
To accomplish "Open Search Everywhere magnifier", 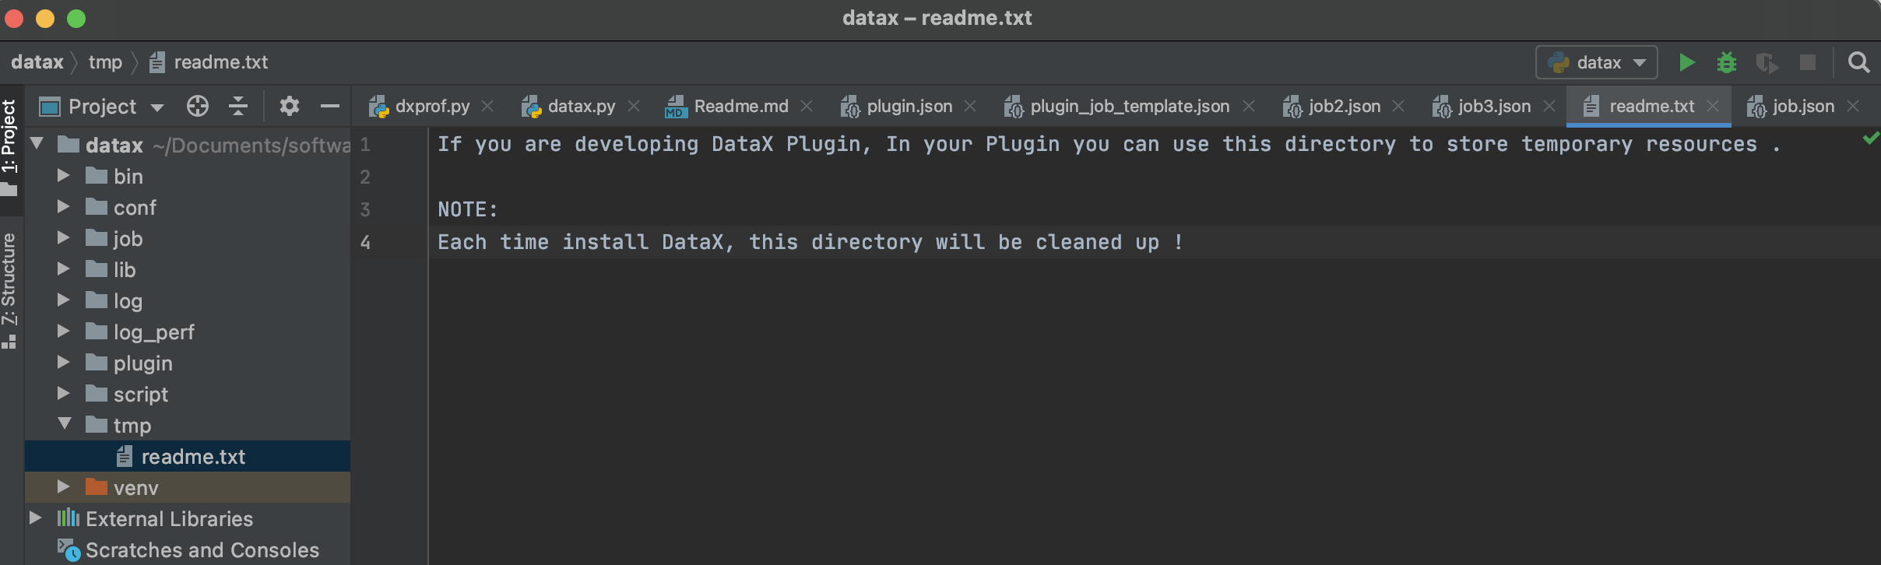I will pos(1858,62).
